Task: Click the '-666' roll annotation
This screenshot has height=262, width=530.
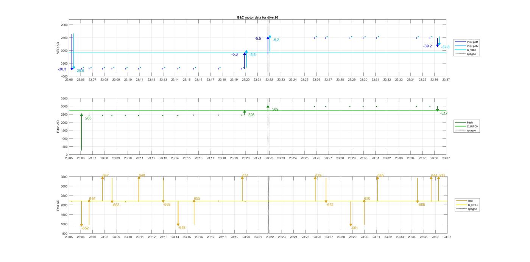Action: click(x=421, y=205)
